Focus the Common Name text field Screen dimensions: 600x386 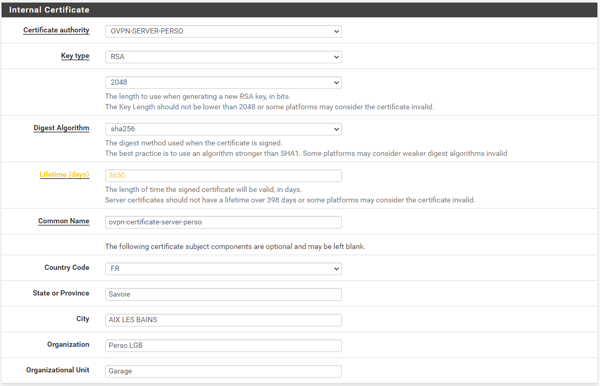(223, 222)
